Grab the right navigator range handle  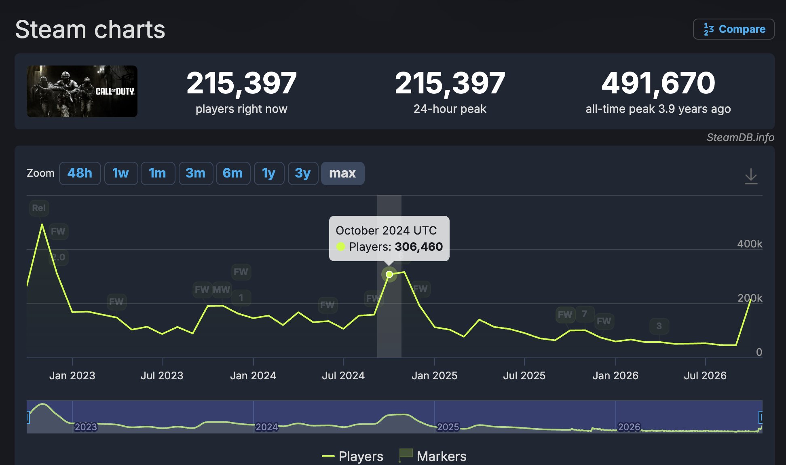[x=761, y=417]
